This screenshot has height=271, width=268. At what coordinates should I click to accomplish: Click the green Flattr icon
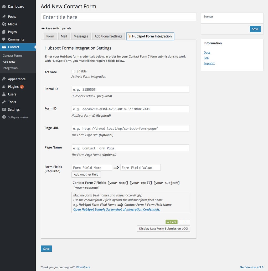[171, 222]
